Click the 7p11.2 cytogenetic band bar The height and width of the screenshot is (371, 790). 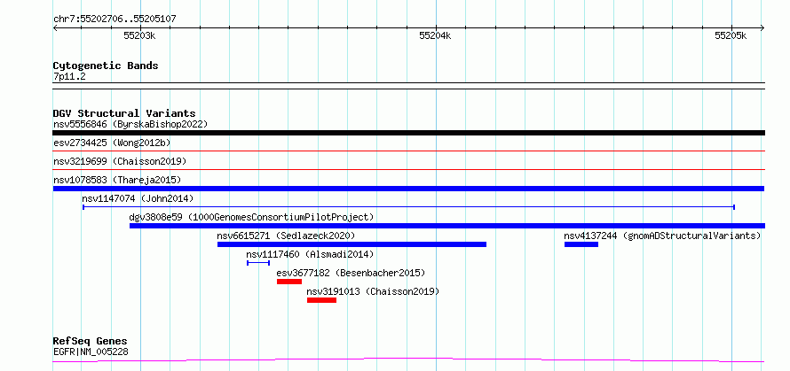tap(408, 86)
